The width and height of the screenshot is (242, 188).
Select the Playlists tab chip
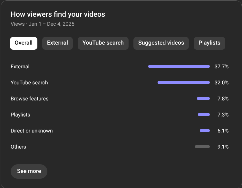tap(209, 43)
